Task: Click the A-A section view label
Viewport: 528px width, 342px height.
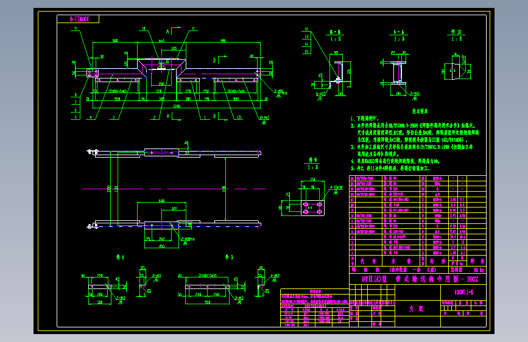Action: click(399, 32)
